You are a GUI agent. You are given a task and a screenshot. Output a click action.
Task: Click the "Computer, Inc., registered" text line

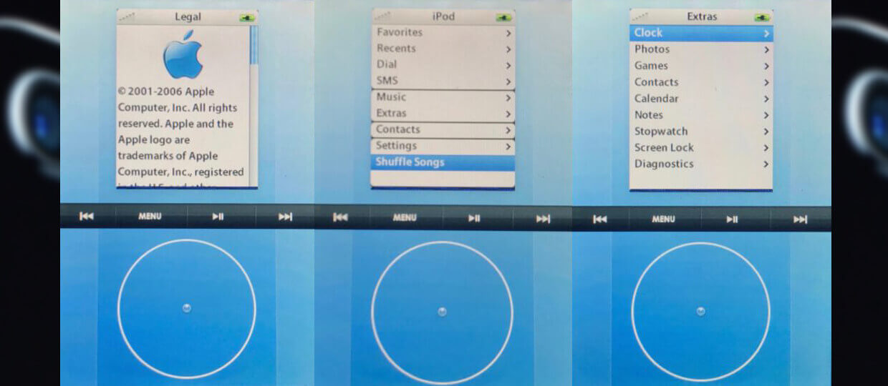point(180,172)
